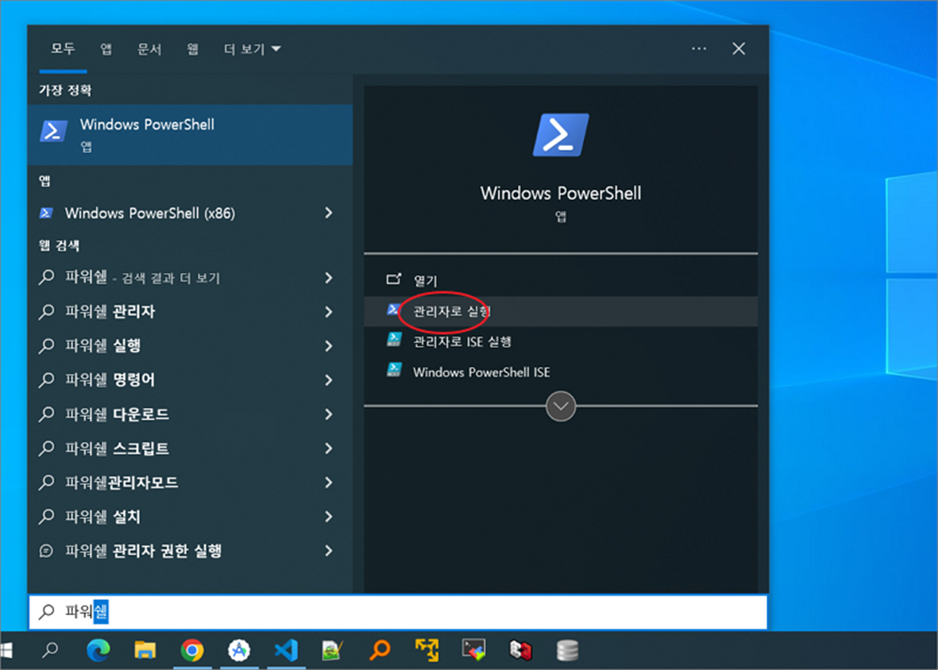Open the yellow diagram app on taskbar
The image size is (938, 670).
(x=427, y=650)
